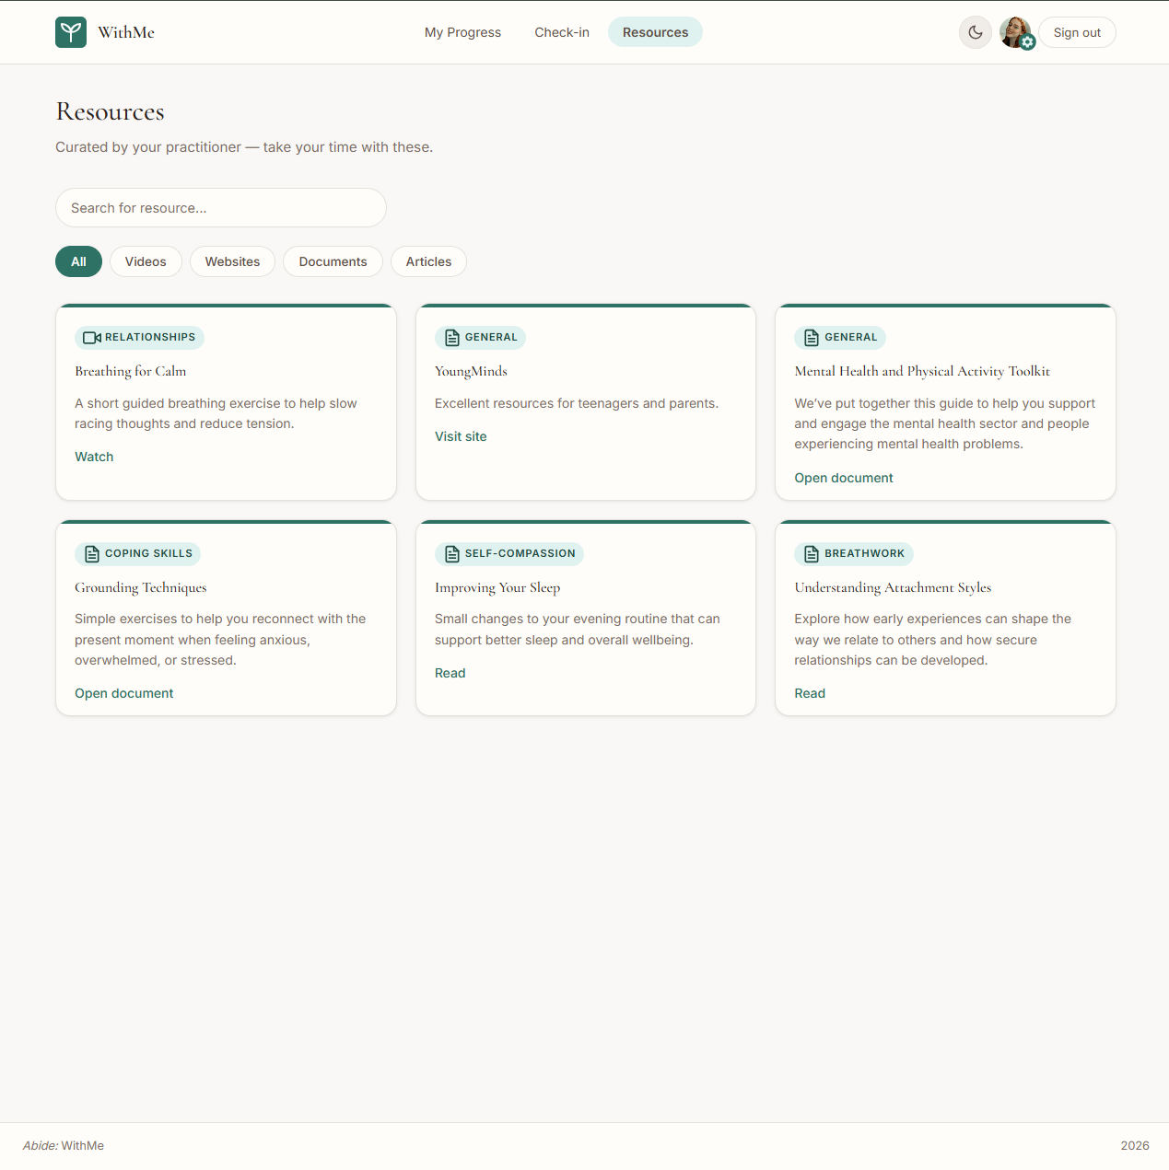Click the Abide: WithMe footer text
Viewport: 1169px width, 1170px height.
coord(64,1146)
